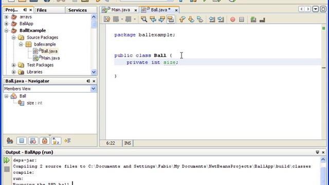Minimize the Projects panel
329x185 pixels.
(25, 10)
